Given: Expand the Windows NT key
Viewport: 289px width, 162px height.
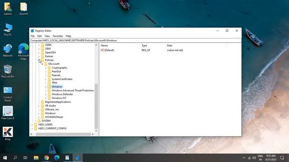Looking at the screenshot, I should click(46, 98).
